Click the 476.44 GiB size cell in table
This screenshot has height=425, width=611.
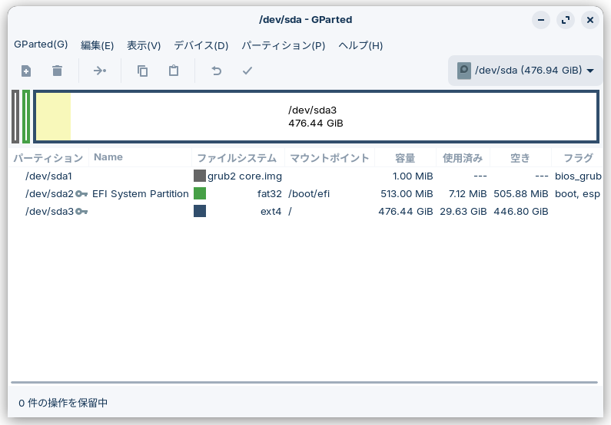tap(406, 212)
